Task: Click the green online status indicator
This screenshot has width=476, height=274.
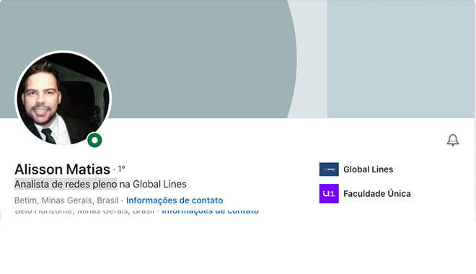Action: coord(94,140)
